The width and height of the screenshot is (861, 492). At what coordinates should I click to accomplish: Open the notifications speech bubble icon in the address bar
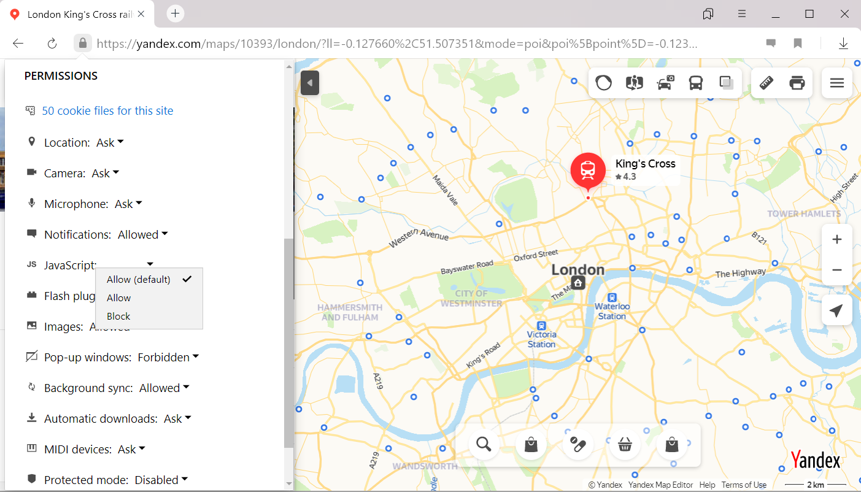click(x=771, y=44)
